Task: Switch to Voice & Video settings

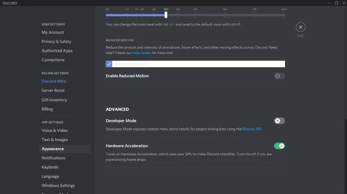Action: [x=55, y=130]
